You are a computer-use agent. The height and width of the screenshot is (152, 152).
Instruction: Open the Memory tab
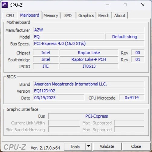pos(51,15)
